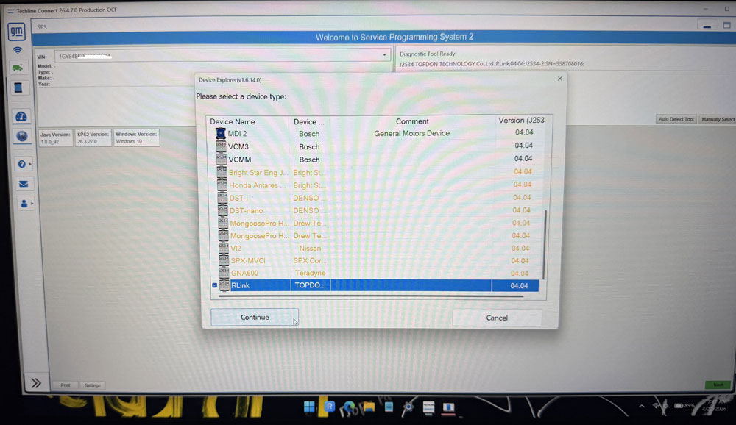
Task: Click Cancel in Device Explorer
Action: 497,318
